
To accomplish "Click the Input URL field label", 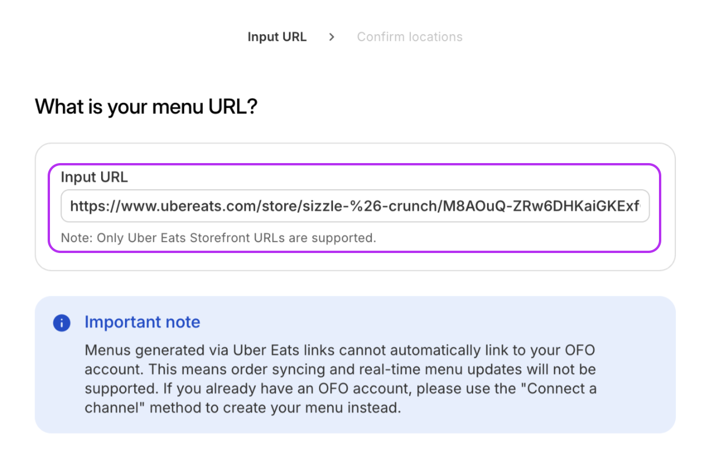I will [x=94, y=178].
